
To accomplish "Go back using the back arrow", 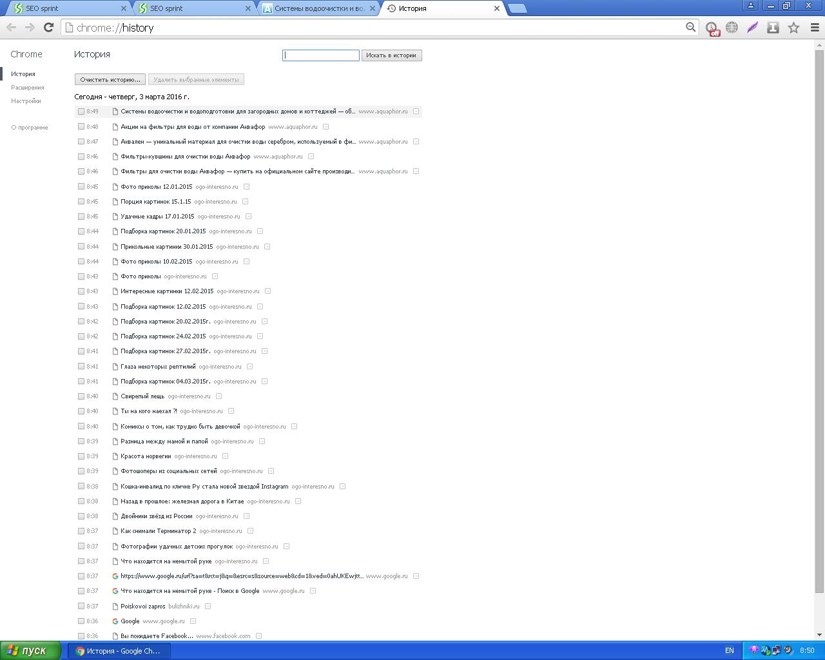I will tap(11, 27).
